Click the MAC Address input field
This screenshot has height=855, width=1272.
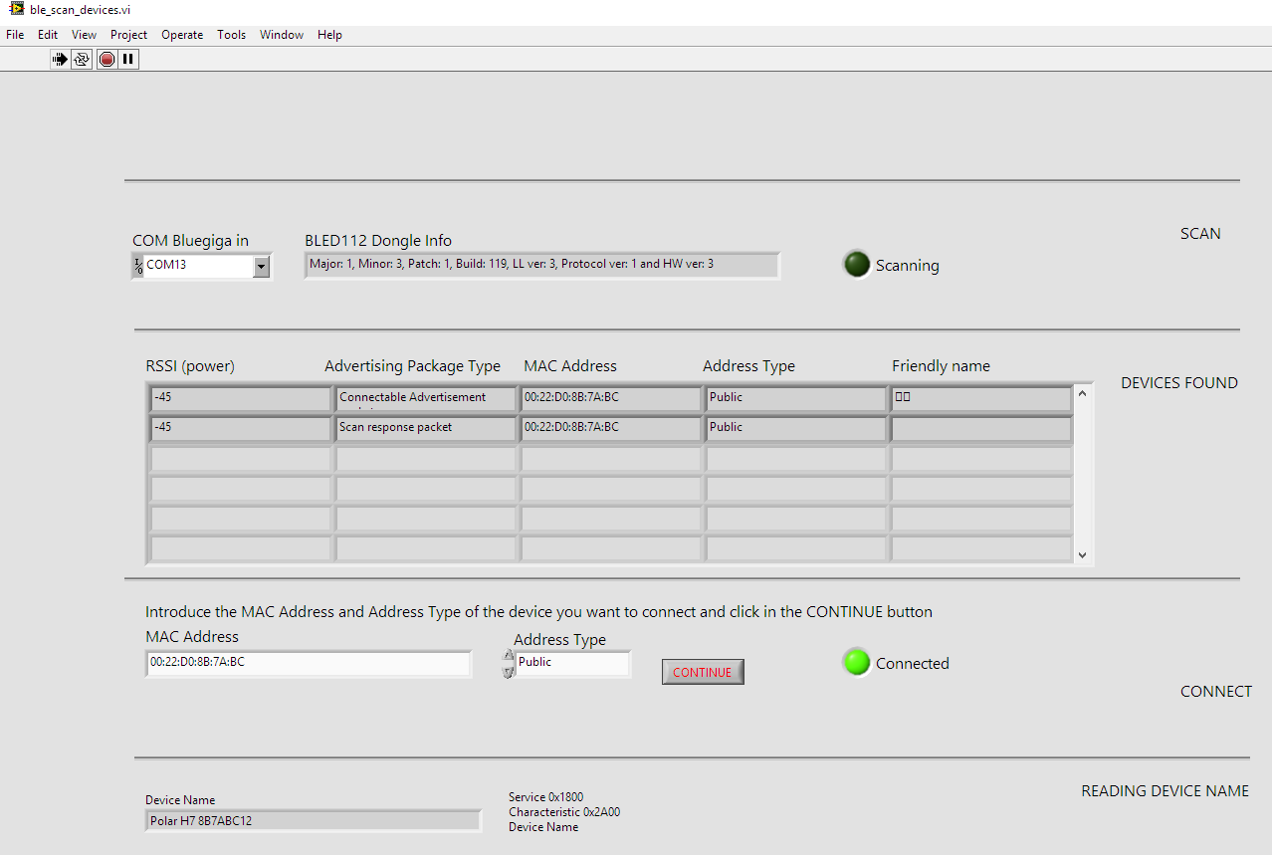(309, 663)
